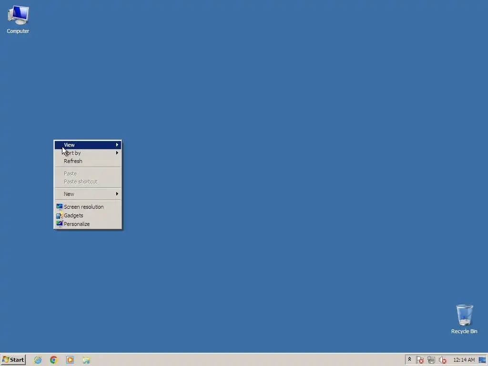
Task: Open the New submenu
Action: pos(88,194)
